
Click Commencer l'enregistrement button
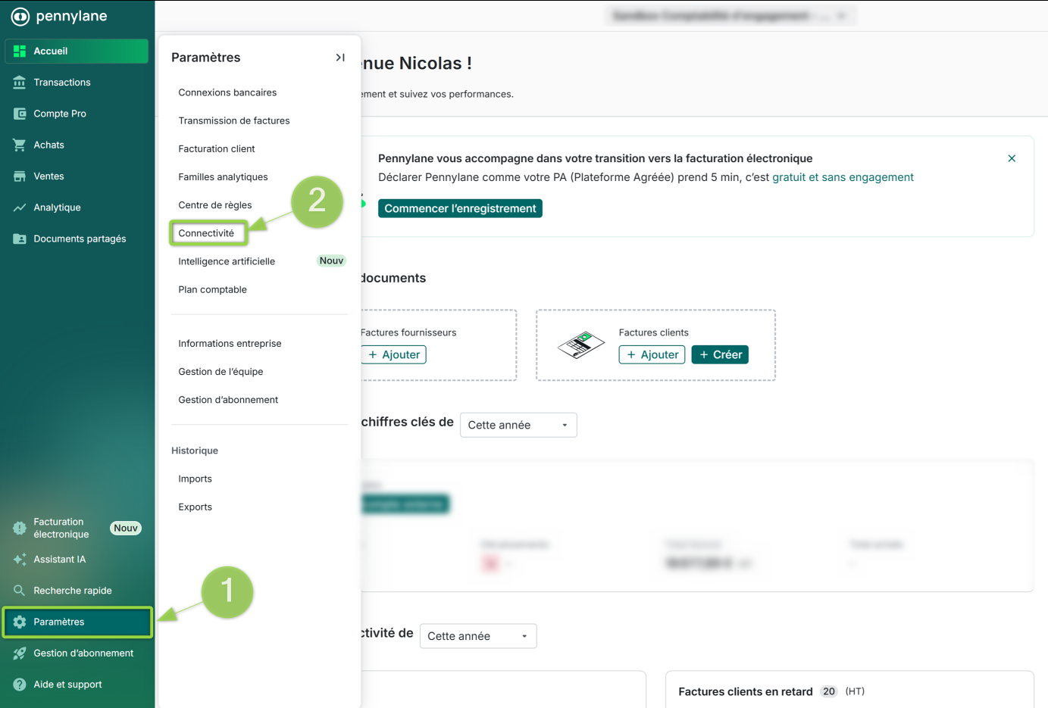(x=460, y=208)
